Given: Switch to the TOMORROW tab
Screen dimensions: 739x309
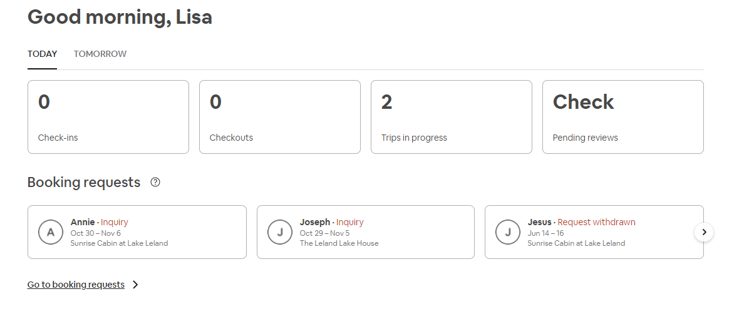Looking at the screenshot, I should click(x=100, y=54).
